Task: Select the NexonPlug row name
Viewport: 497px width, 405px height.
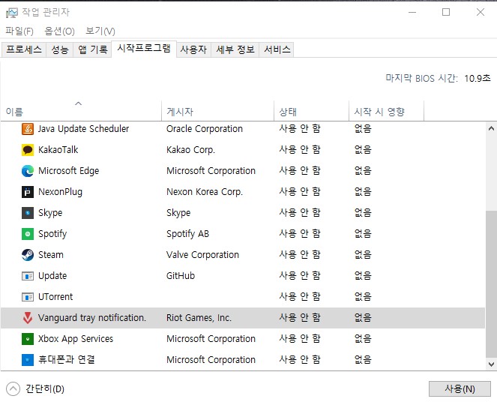Action: [x=60, y=192]
